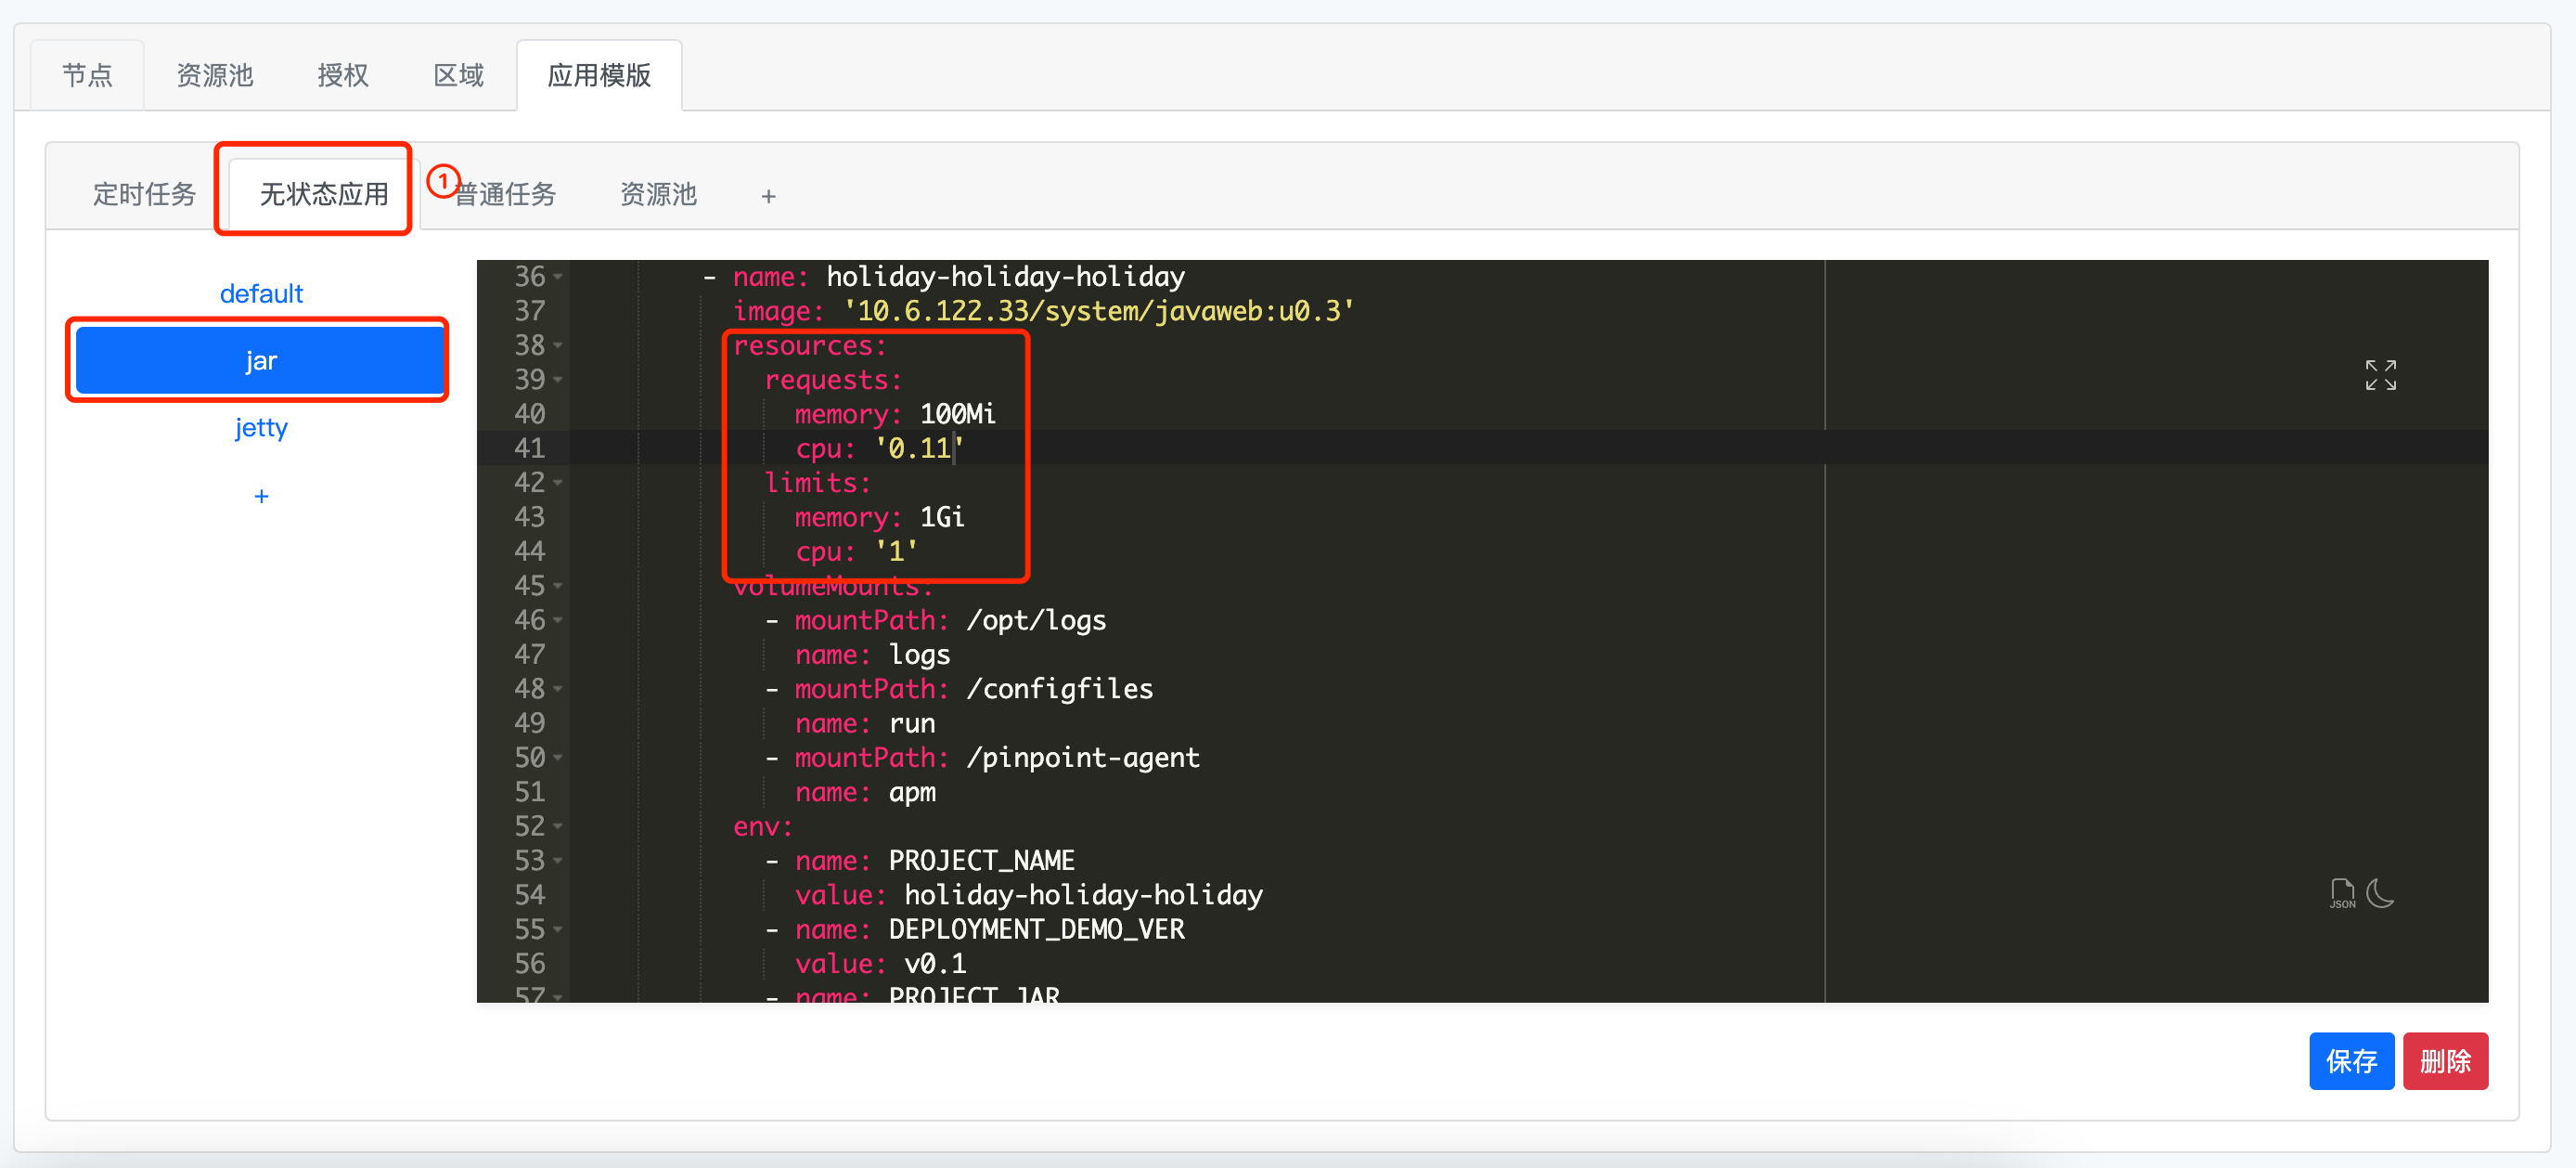Collapse the fold at line 53
2576x1168 pixels.
coord(558,861)
